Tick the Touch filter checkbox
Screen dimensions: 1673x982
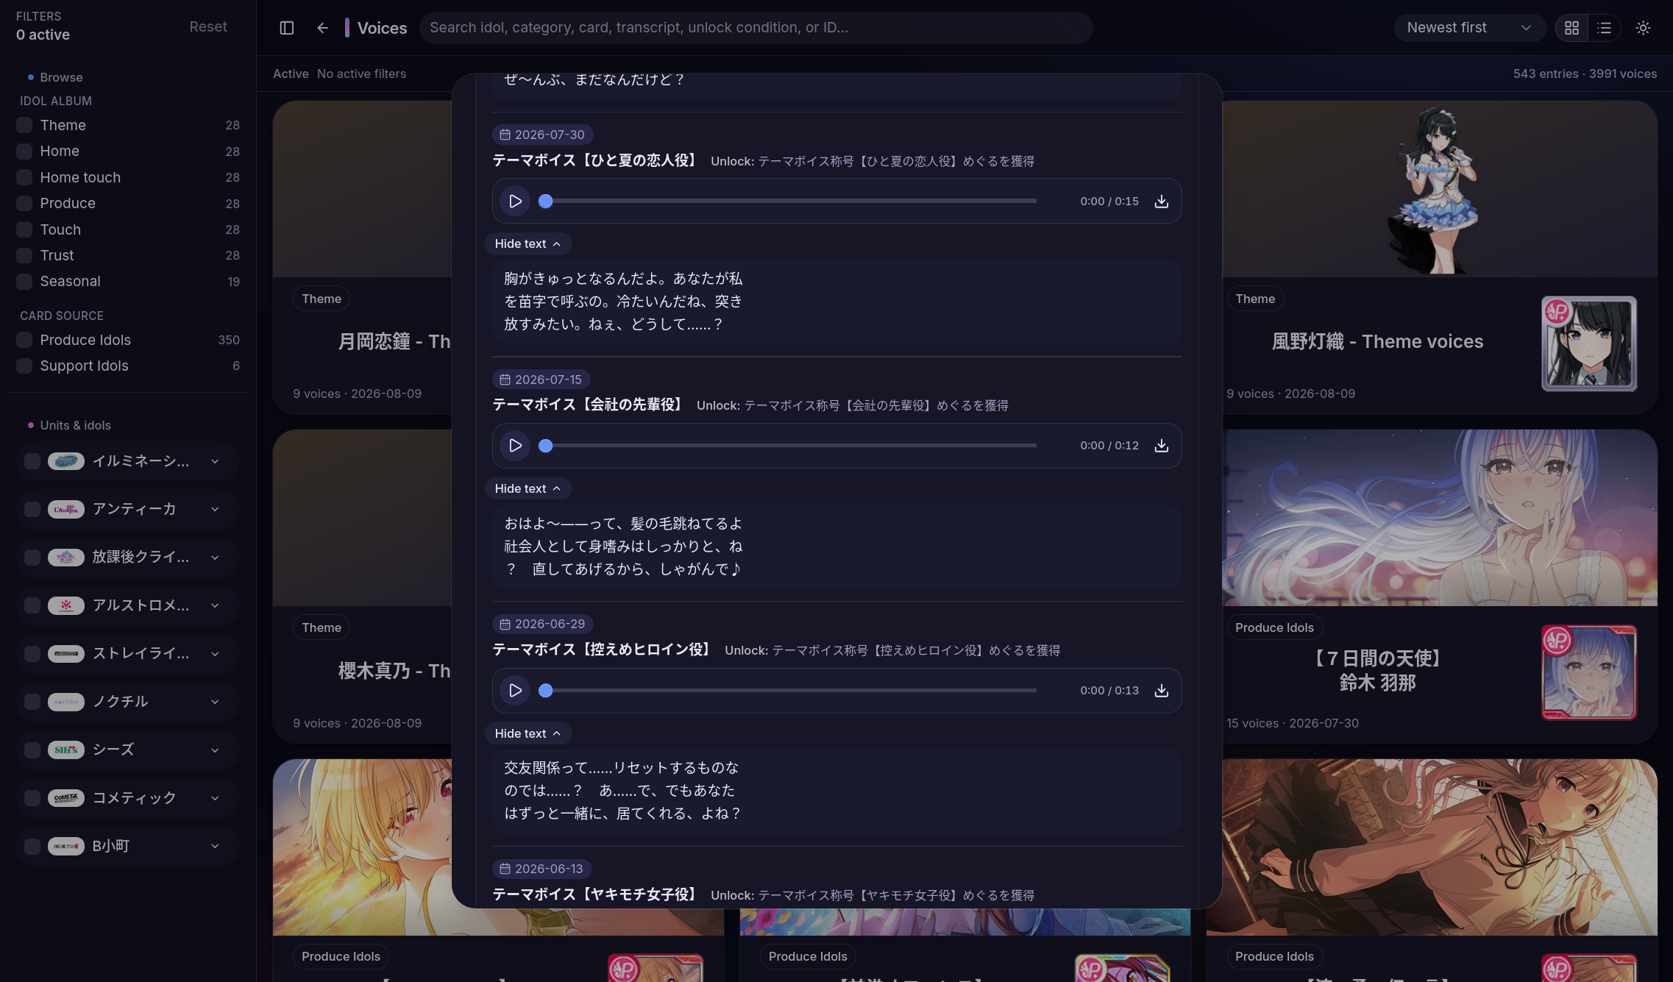tap(24, 230)
